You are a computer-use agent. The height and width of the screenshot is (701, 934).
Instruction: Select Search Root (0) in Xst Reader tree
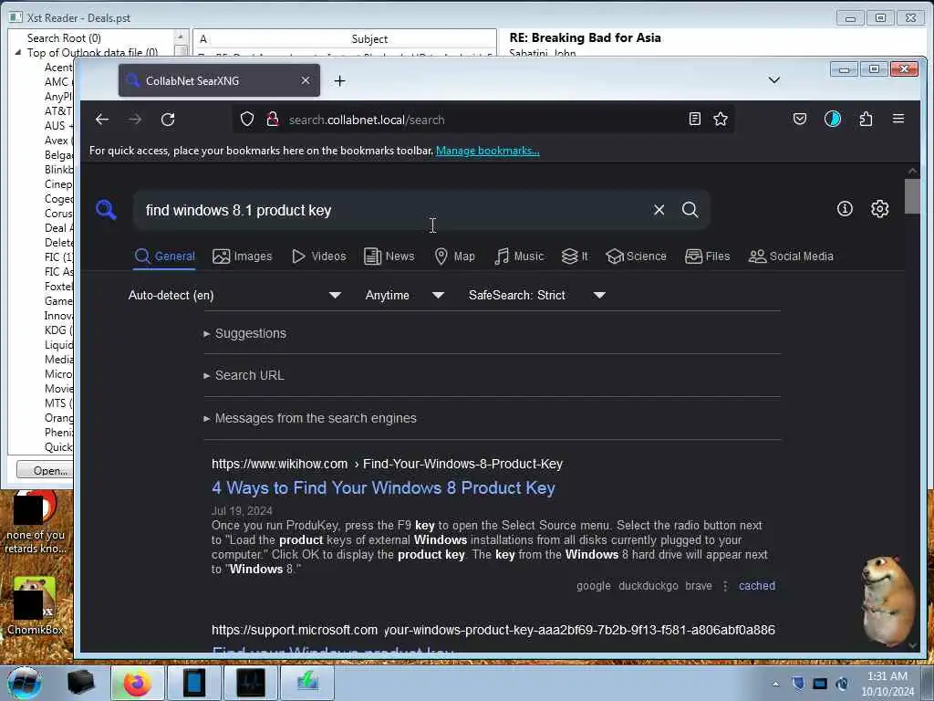click(x=64, y=38)
